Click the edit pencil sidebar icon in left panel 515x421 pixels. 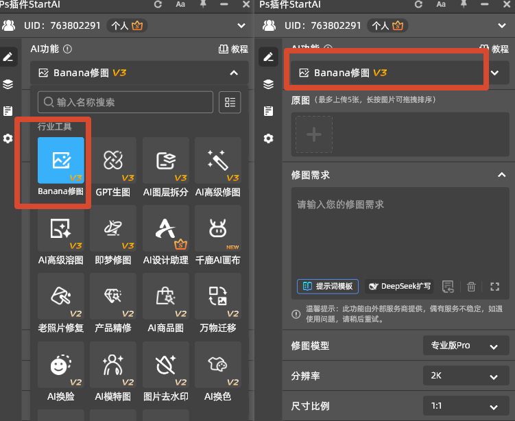[x=8, y=57]
